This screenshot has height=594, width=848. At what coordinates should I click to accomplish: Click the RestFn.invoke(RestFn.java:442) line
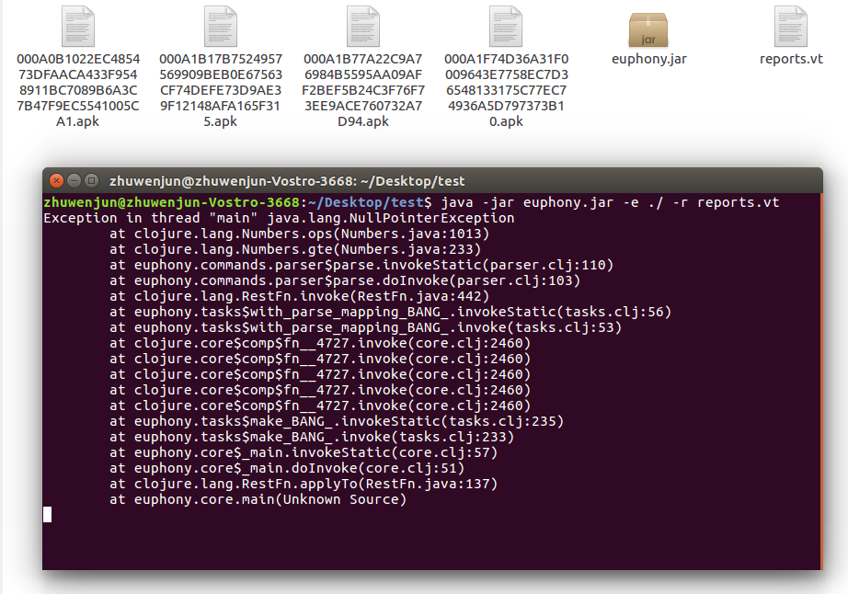300,297
